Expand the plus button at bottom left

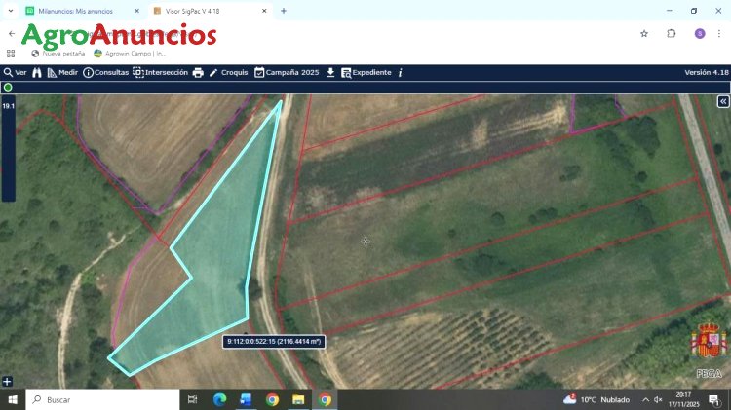[7, 381]
